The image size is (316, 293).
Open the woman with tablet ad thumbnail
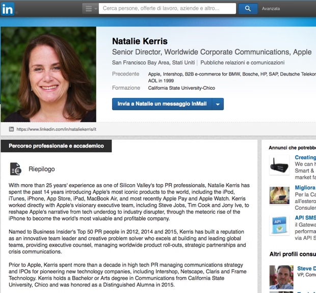[279, 195]
